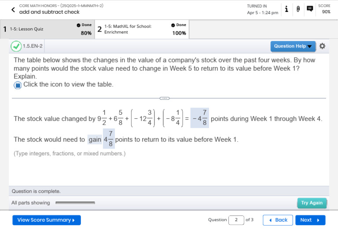Viewport: 338px width, 230px height.
Task: Open the comments chat bubble icon
Action: (x=310, y=9)
